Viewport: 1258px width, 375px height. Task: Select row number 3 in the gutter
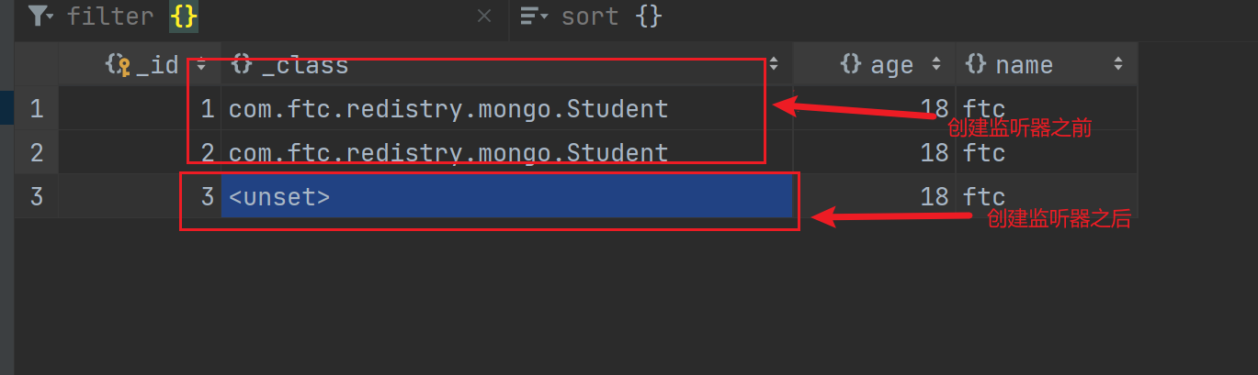coord(36,196)
